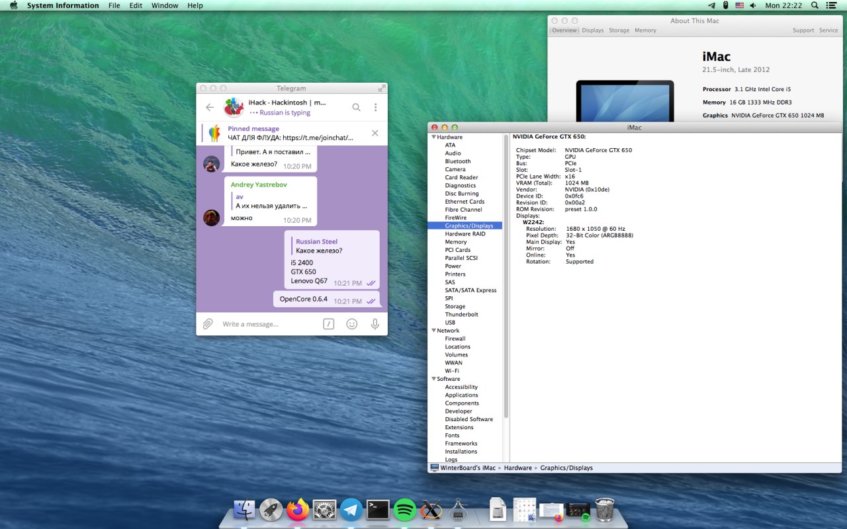Image resolution: width=847 pixels, height=529 pixels.
Task: Select Thunderbolt in the hardware list
Action: (461, 315)
